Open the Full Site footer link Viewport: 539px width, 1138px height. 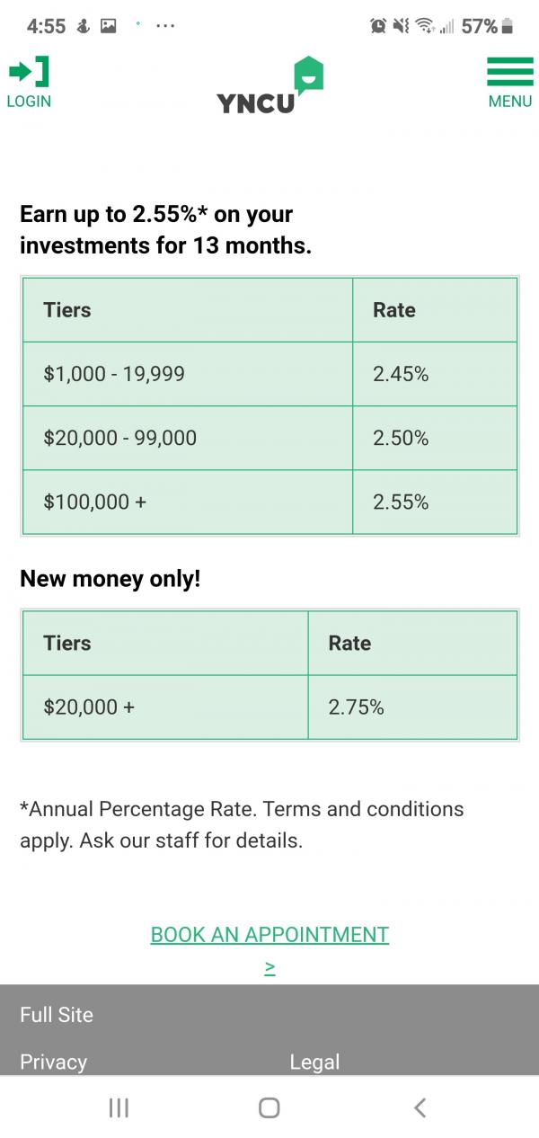(57, 1015)
